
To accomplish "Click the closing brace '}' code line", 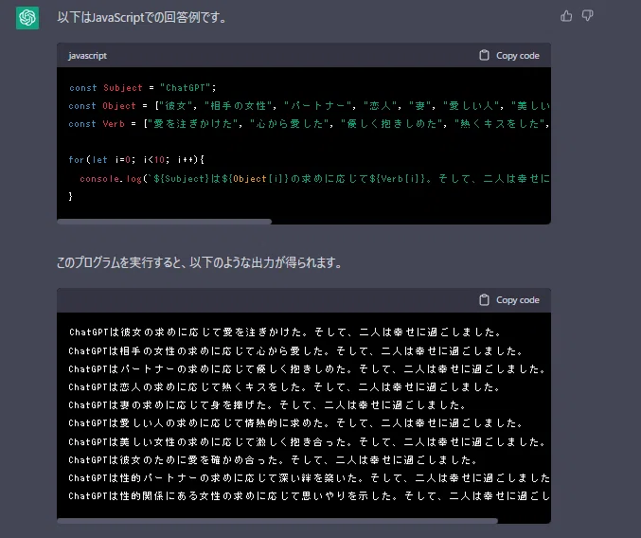I will pyautogui.click(x=71, y=196).
